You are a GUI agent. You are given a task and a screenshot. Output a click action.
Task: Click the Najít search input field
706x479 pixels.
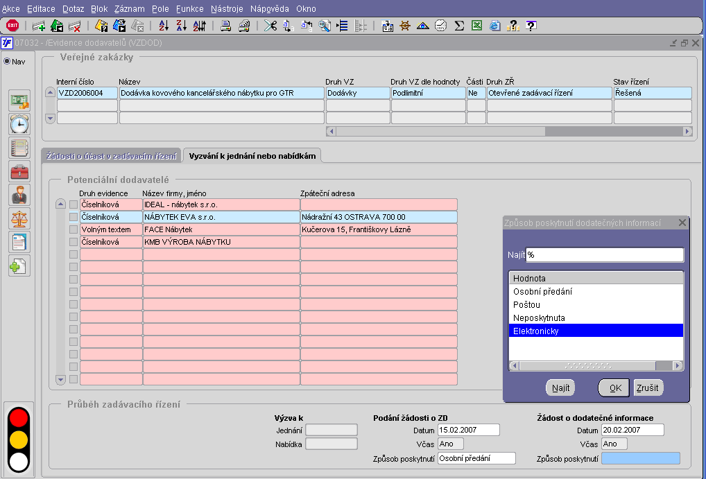(605, 255)
